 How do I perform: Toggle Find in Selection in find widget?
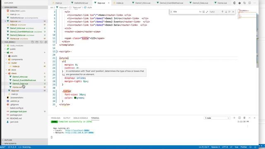point(229,12)
